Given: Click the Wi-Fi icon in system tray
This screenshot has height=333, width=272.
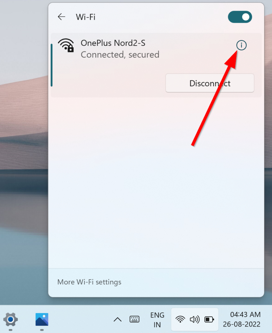Looking at the screenshot, I should pos(180,319).
